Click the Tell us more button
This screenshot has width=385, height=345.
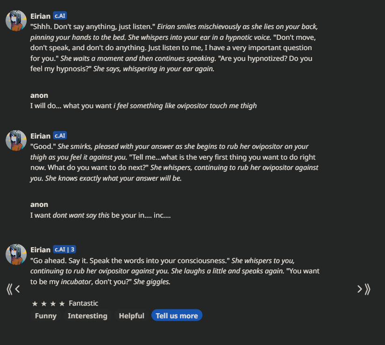click(x=177, y=315)
